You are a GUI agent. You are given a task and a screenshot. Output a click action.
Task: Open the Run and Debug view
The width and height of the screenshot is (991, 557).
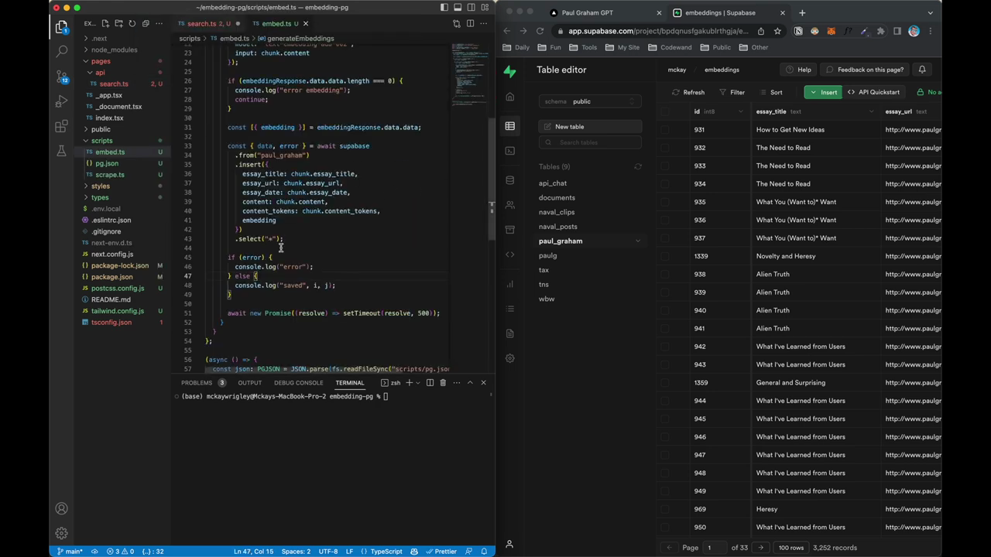[x=61, y=101]
